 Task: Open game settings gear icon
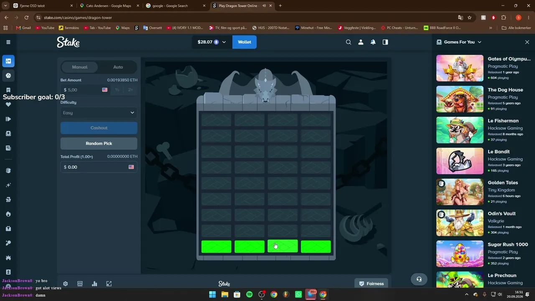point(65,283)
